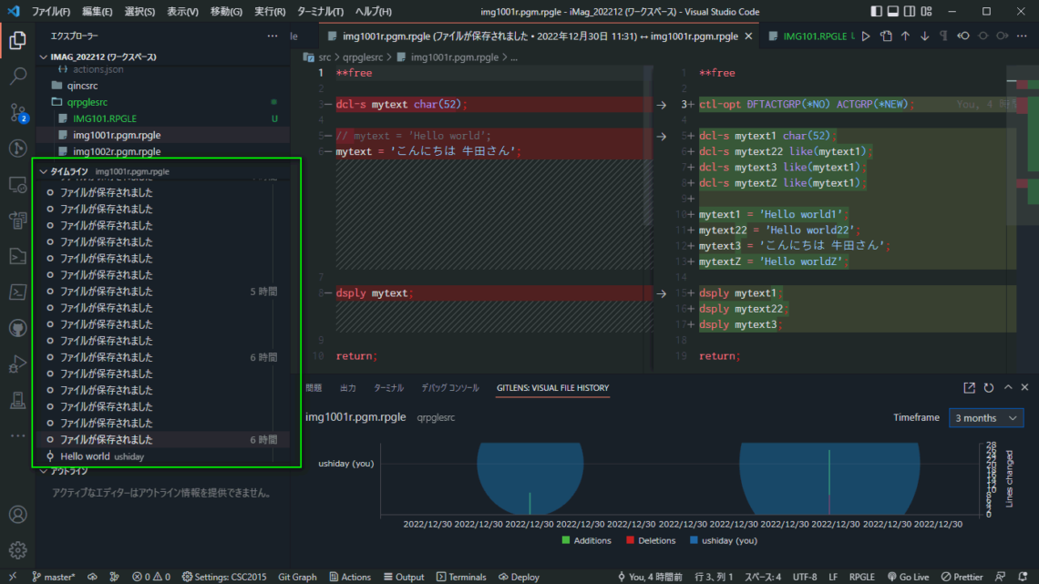The image size is (1039, 584).
Task: Open changes with previous revision icon
Action: (963, 36)
